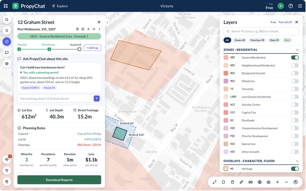
Task: Enable the Residential Growth layer
Action: coord(295,73)
